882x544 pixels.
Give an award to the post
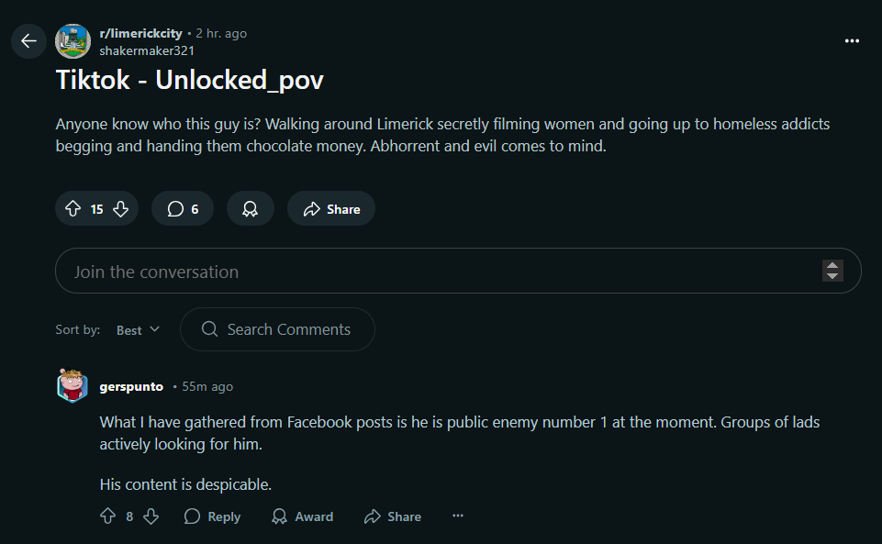point(250,209)
